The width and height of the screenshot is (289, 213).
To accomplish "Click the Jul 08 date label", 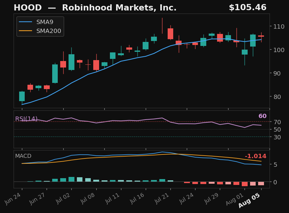I will click(x=88, y=198).
